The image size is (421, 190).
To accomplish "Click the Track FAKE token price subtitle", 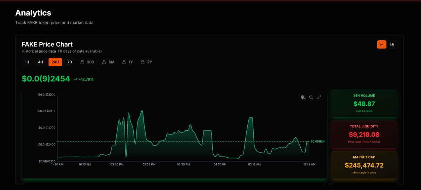I will pyautogui.click(x=54, y=22).
